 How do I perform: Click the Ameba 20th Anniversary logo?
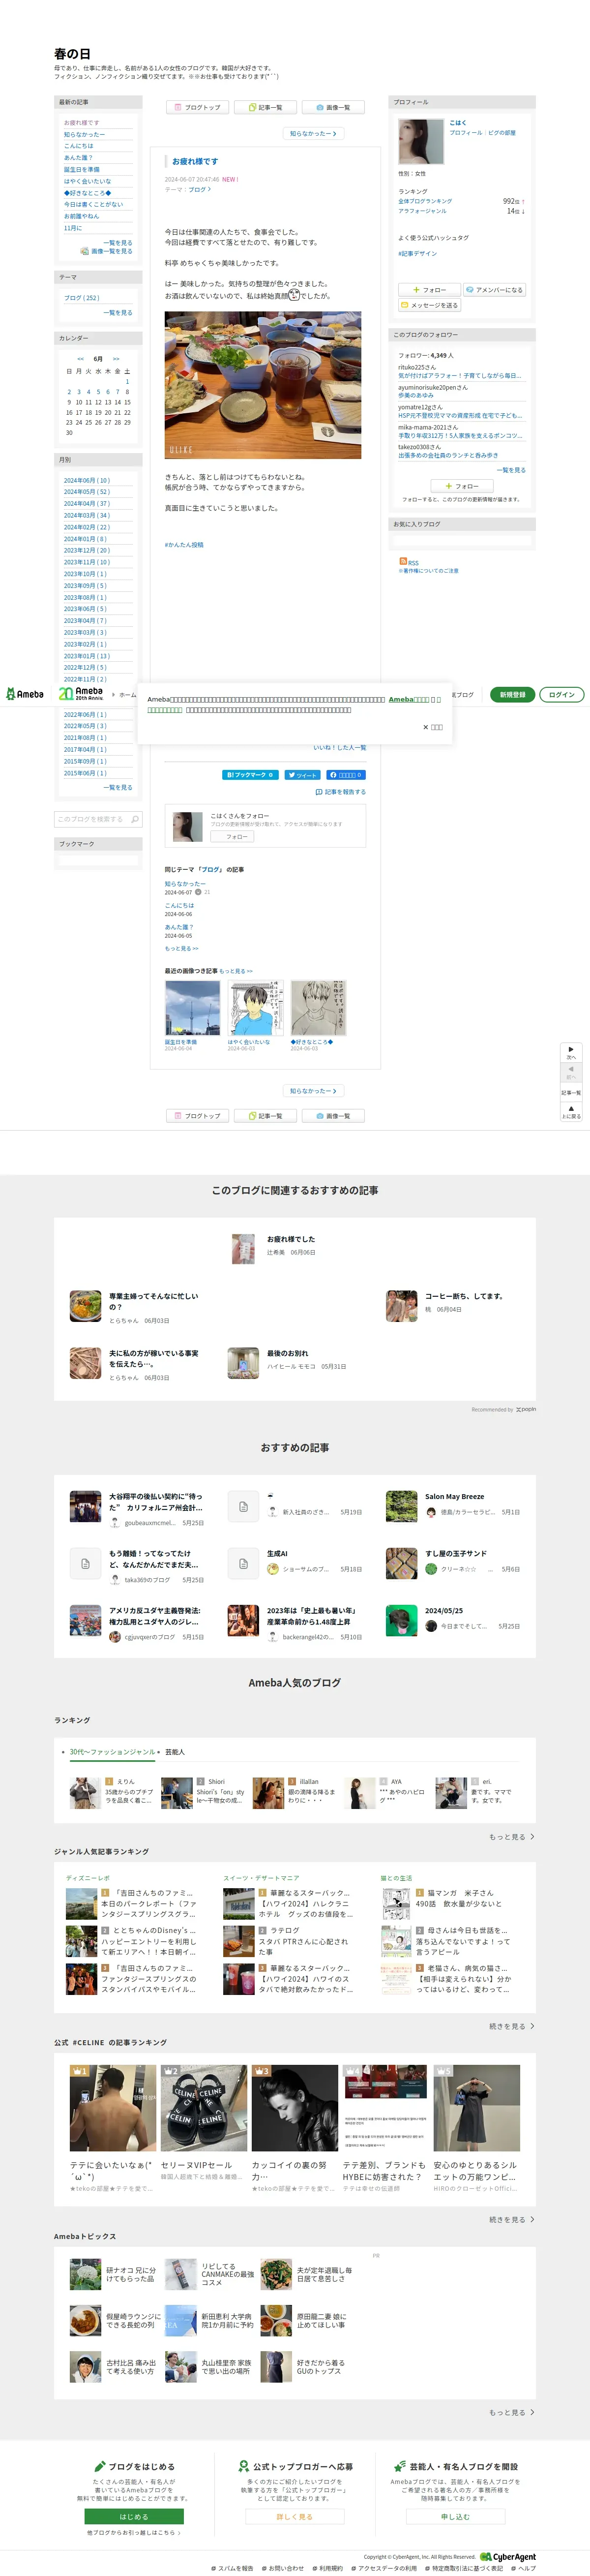coord(81,694)
